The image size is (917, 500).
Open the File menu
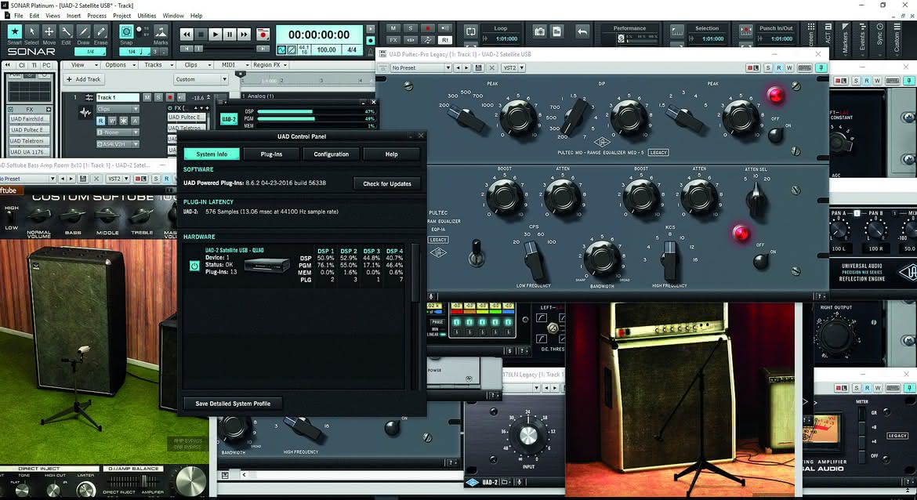[x=19, y=16]
